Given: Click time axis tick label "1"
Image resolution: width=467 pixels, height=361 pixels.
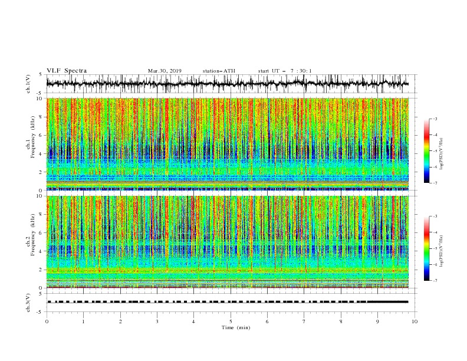Looking at the screenshot, I should [x=84, y=321].
